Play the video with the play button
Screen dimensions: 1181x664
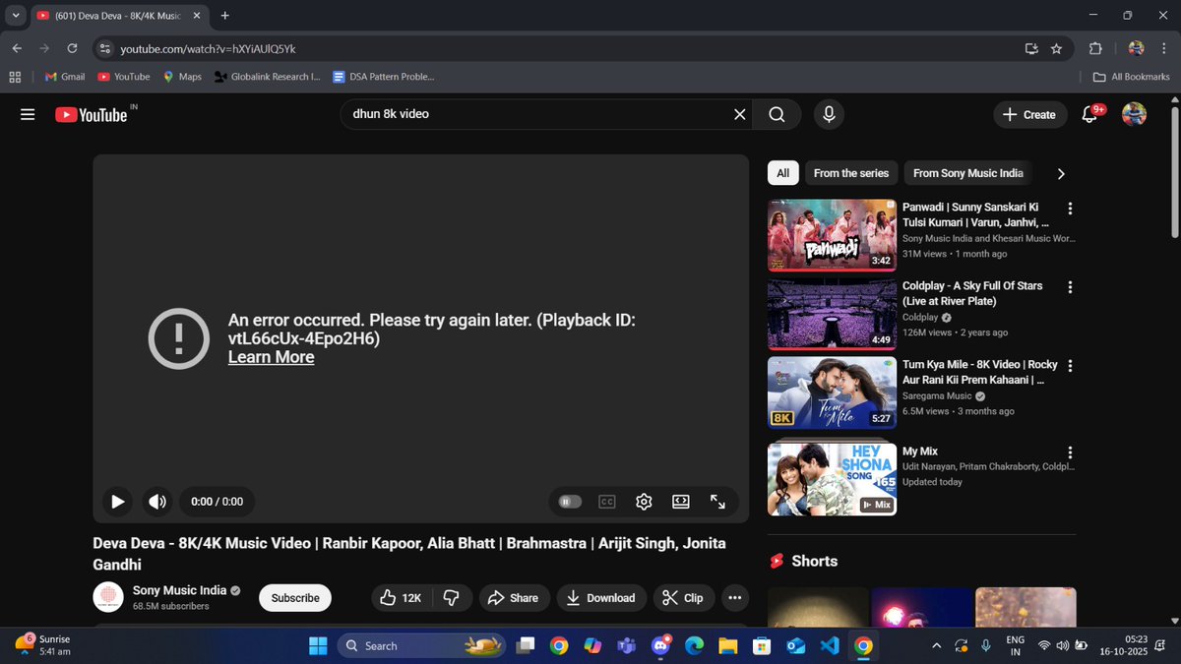point(117,502)
